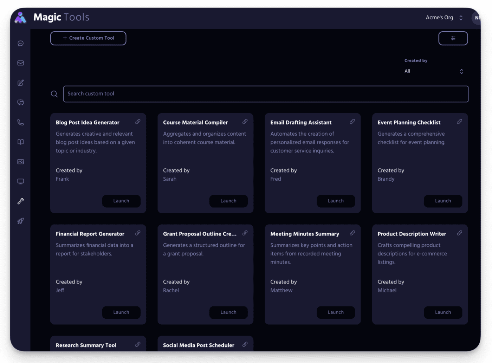Launch the Email Drafting Assistant tool
Screen dimensions: 492x363
tap(336, 201)
